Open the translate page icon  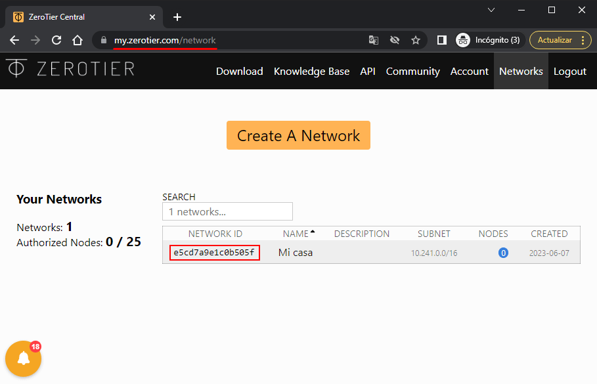[374, 40]
